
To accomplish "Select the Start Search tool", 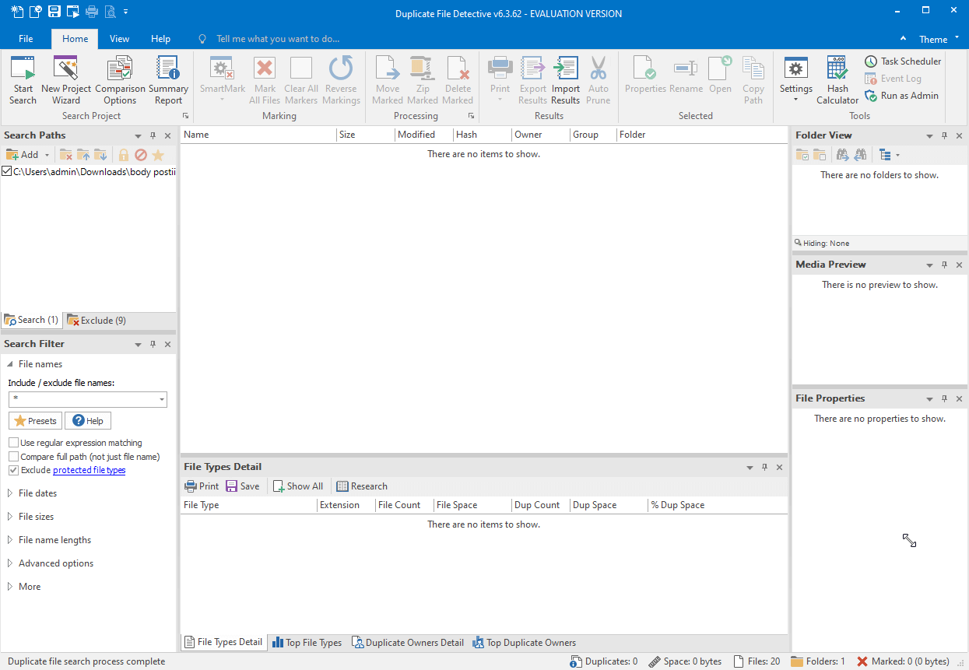I will [23, 78].
